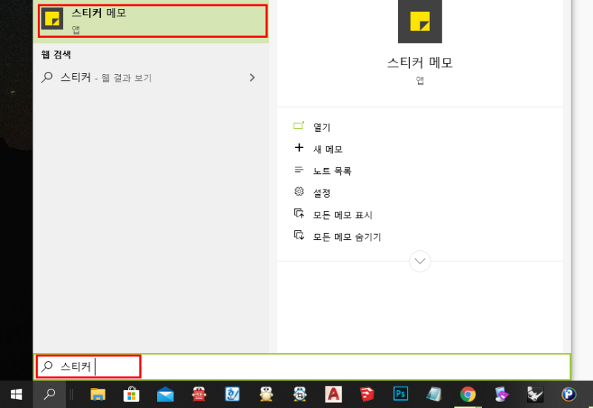Open the Windows Start button
The image size is (593, 408).
coord(16,395)
